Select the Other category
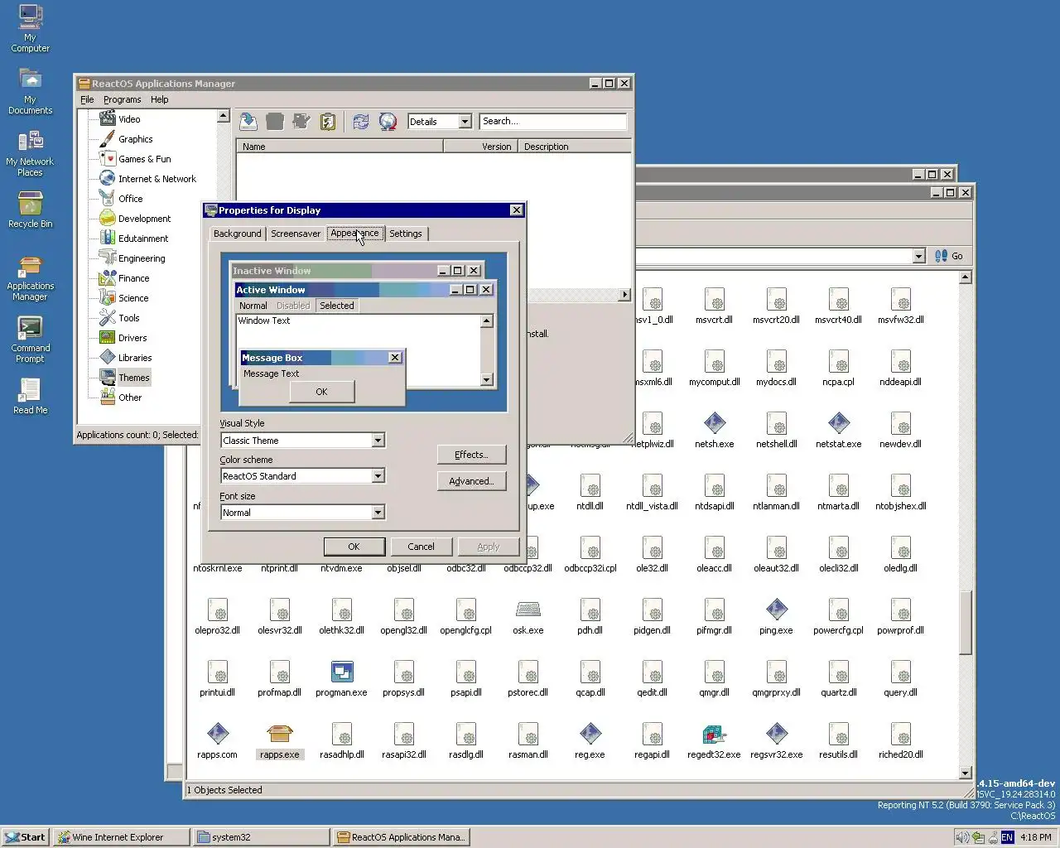Viewport: 1060px width, 848px height. click(x=129, y=397)
